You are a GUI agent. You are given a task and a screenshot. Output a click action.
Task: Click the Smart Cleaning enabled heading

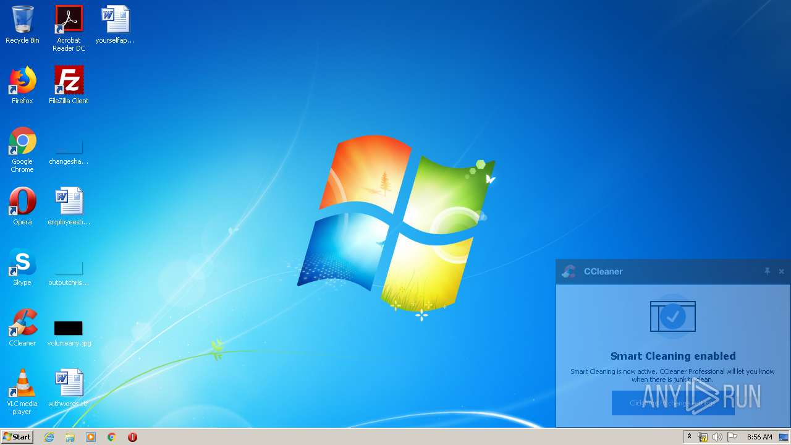[673, 356]
